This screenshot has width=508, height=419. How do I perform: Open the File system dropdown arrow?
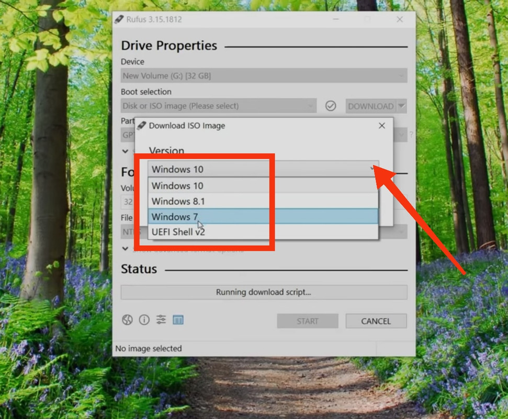tap(402, 232)
